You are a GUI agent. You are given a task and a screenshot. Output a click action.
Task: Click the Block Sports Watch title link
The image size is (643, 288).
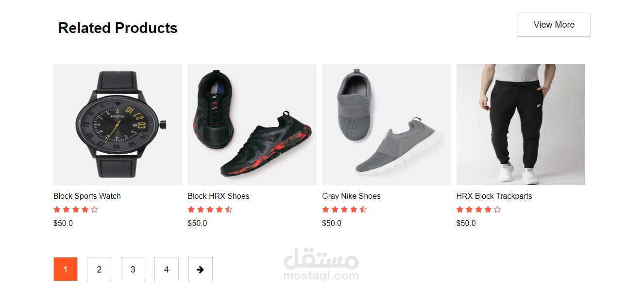click(x=87, y=196)
